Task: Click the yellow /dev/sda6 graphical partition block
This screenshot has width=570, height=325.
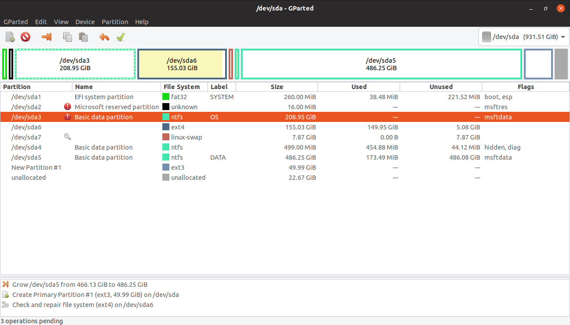Action: click(x=182, y=64)
